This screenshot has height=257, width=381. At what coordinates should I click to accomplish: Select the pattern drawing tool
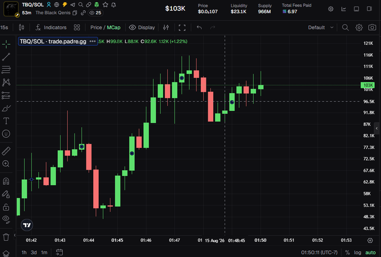pos(6,82)
